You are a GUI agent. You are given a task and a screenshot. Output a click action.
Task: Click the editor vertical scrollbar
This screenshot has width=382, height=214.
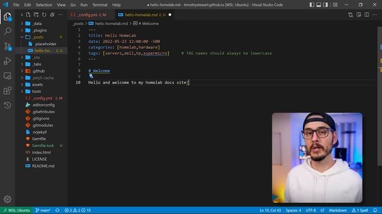tap(380, 97)
